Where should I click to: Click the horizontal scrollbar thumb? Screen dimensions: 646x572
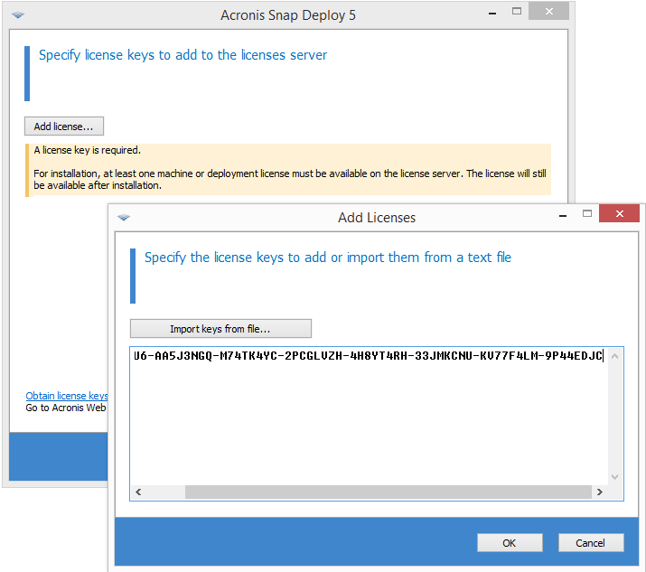(x=389, y=492)
